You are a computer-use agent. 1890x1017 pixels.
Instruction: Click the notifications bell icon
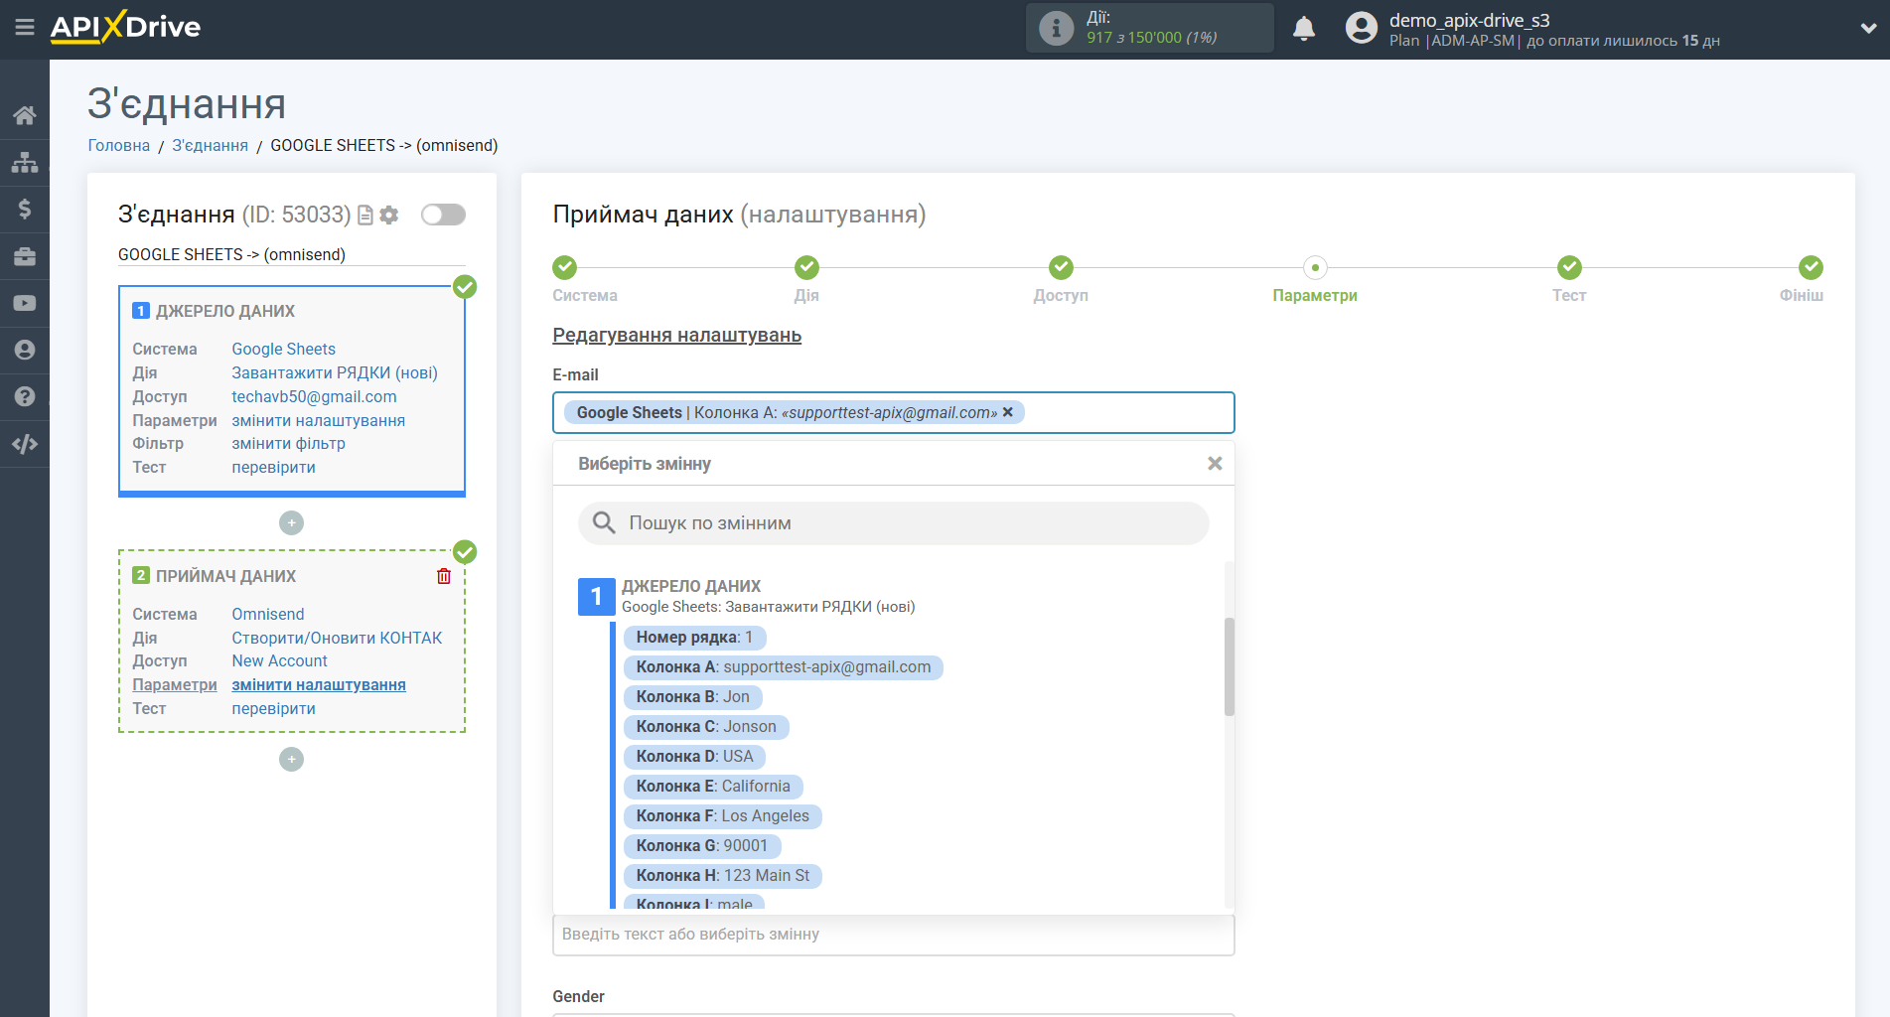(1303, 29)
